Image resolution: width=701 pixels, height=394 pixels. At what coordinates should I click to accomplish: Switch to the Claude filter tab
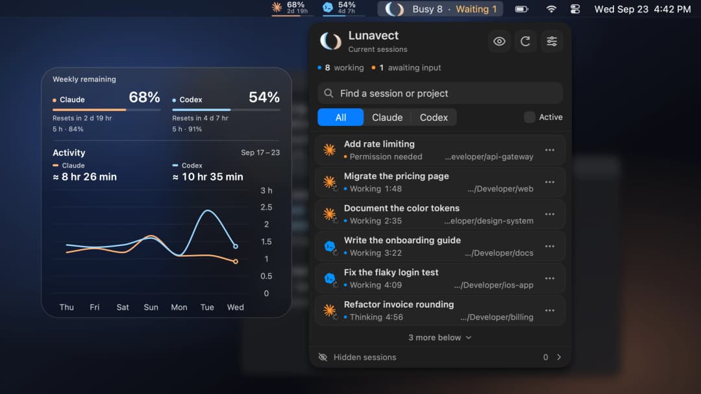point(387,117)
